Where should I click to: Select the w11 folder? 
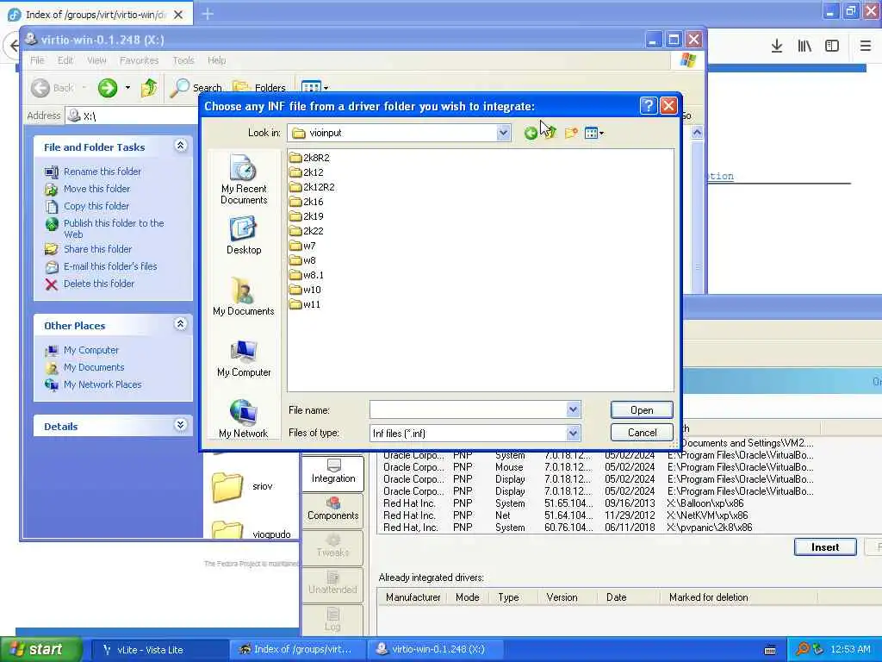[305, 304]
